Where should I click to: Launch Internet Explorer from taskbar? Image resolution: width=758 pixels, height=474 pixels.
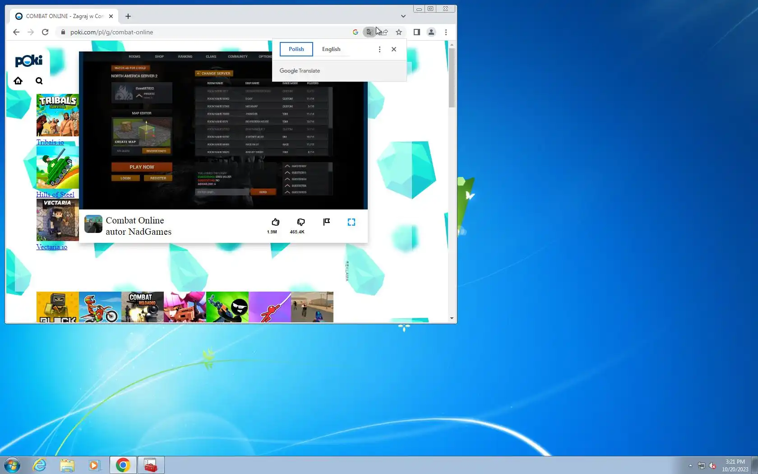tap(40, 465)
